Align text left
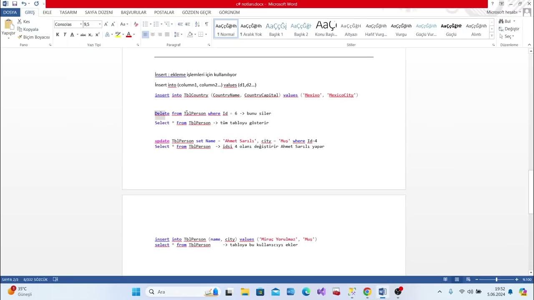The height and width of the screenshot is (300, 534). [x=145, y=35]
